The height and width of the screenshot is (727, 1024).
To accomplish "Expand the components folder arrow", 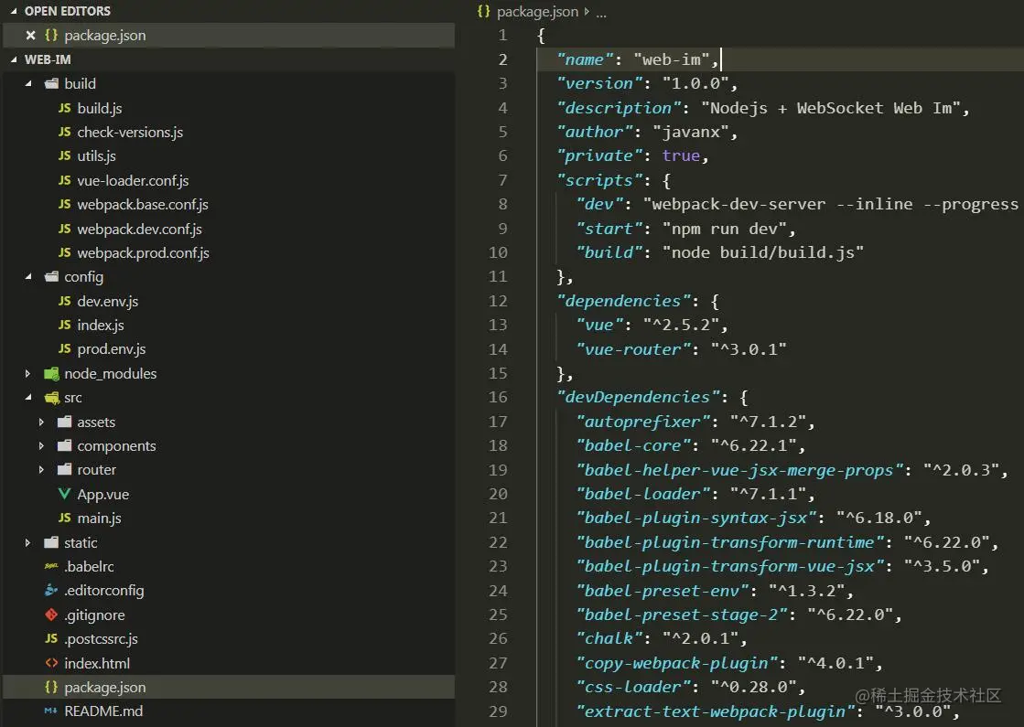I will (x=41, y=445).
